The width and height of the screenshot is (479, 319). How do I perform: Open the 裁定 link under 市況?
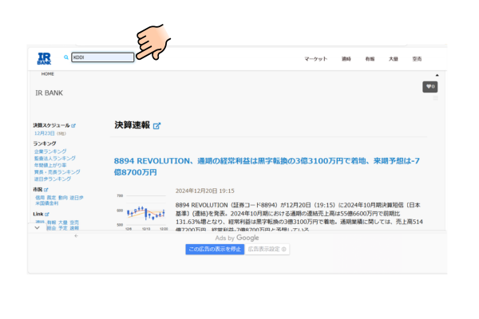51,198
